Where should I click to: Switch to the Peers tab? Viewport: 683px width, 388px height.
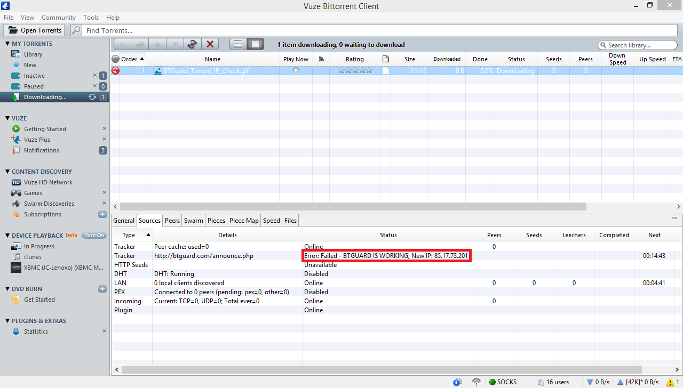tap(172, 221)
